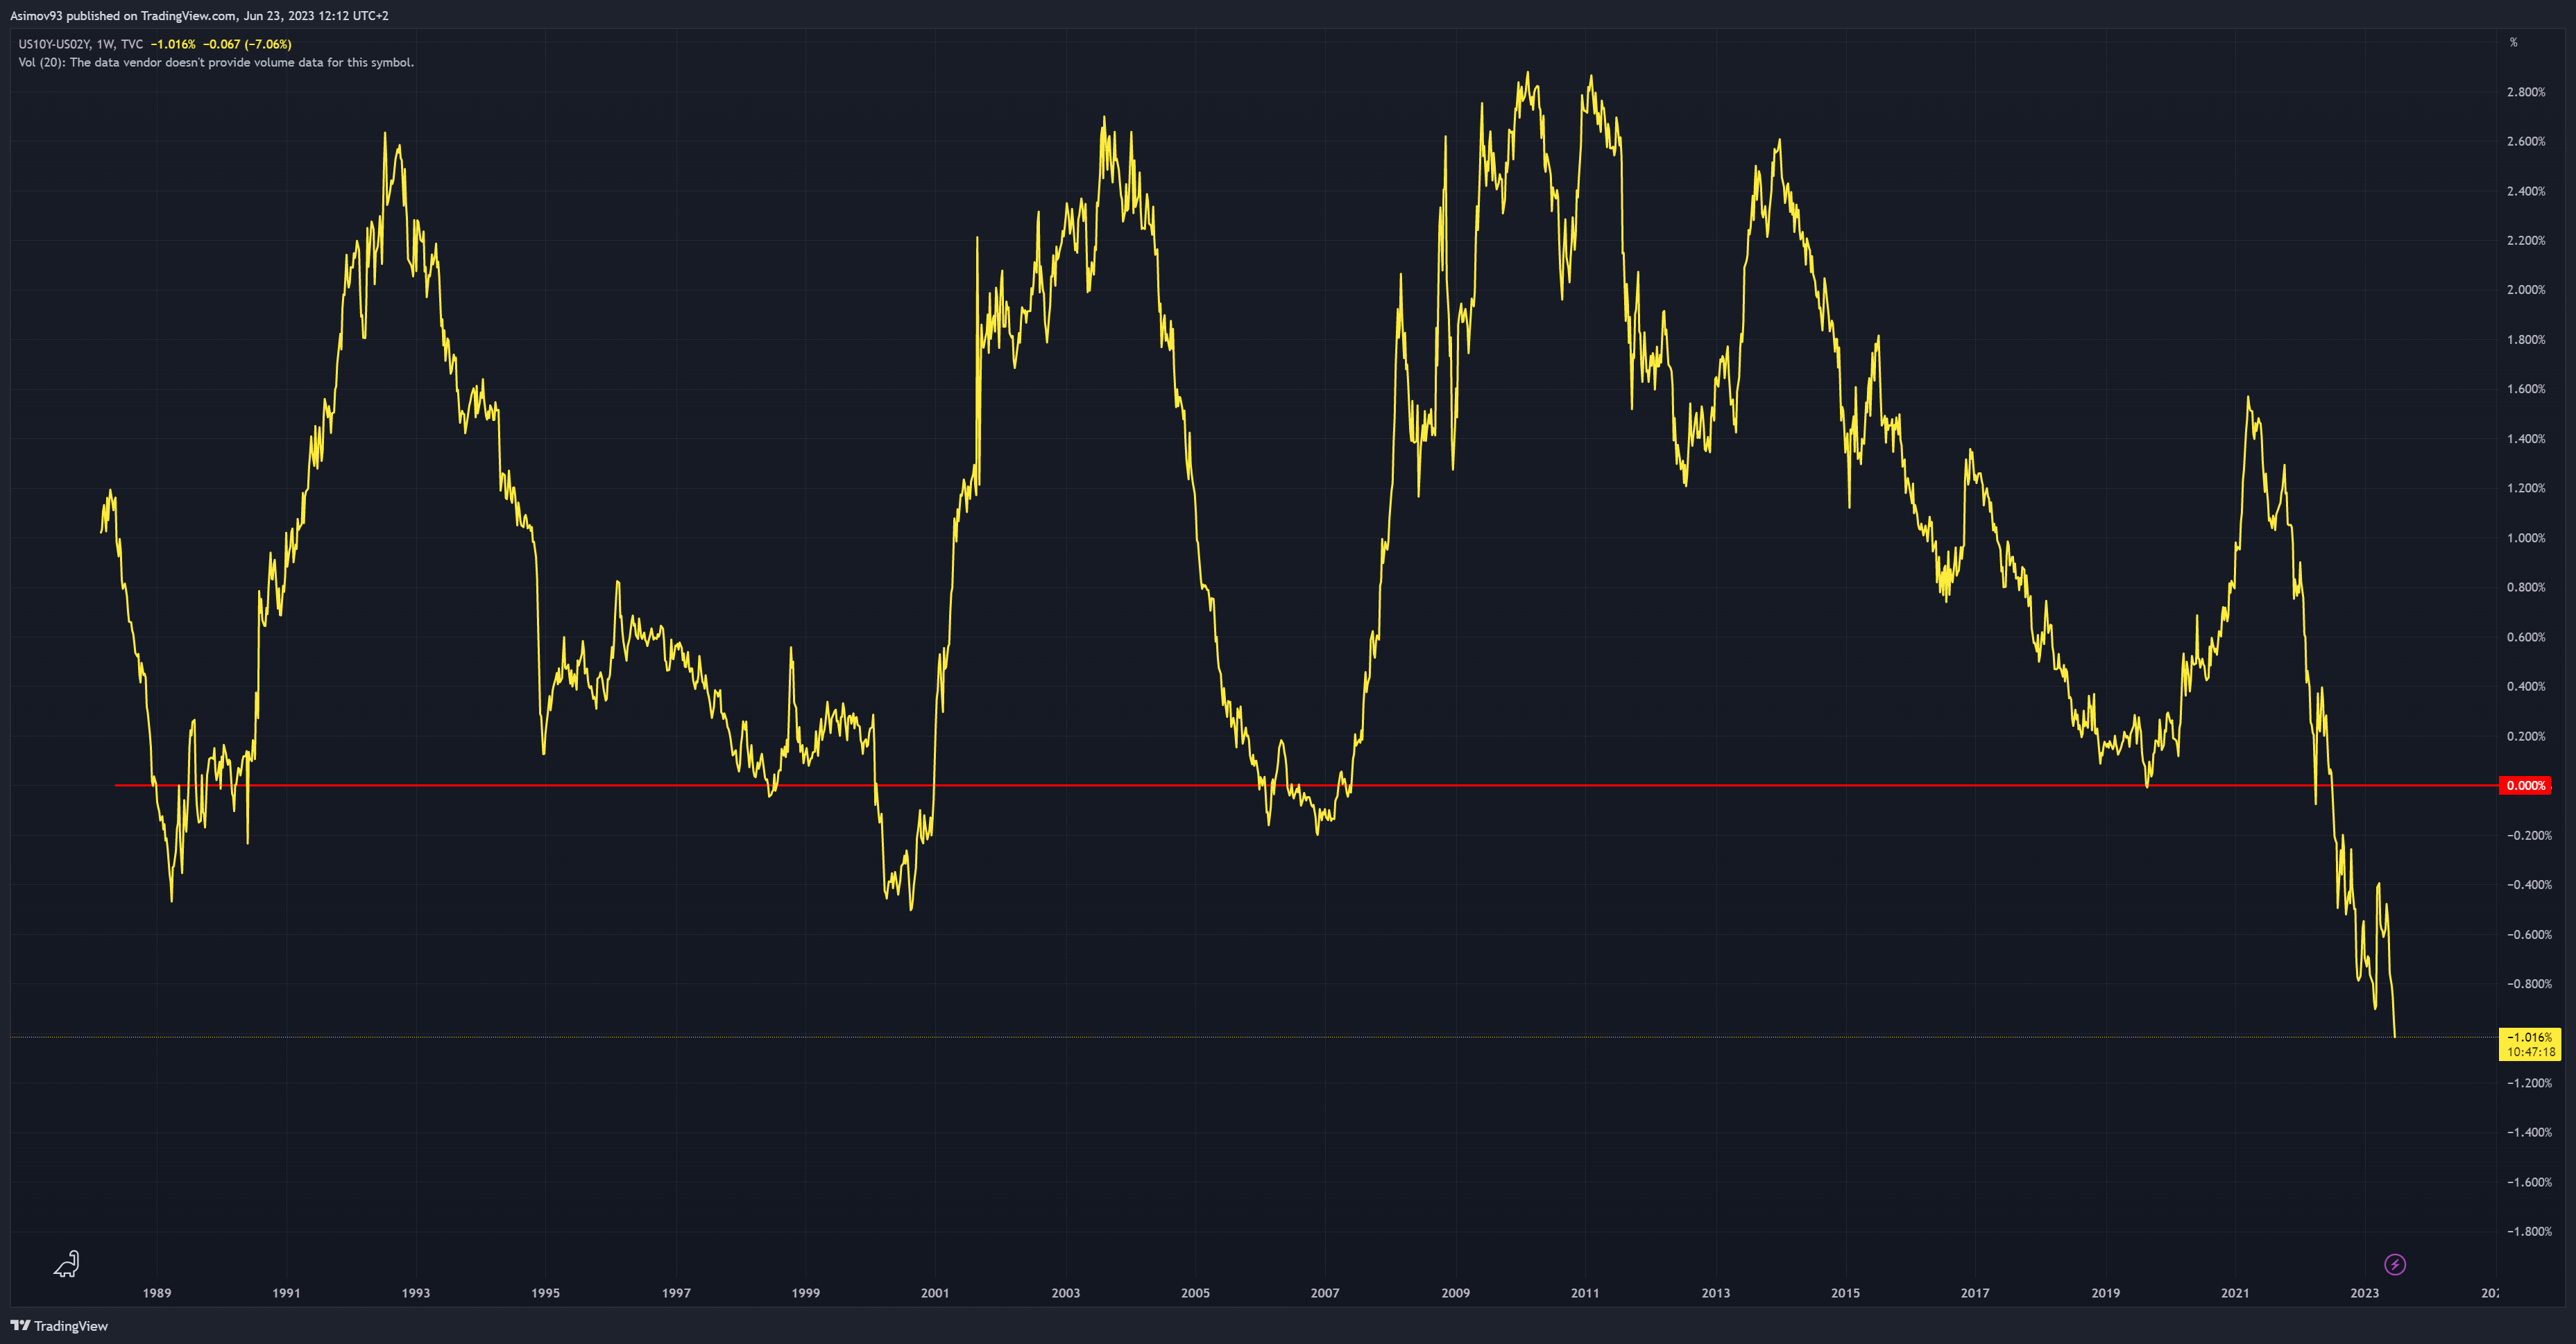Click the -1.200% label on price scale
The image size is (2576, 1344).
click(x=2529, y=1083)
